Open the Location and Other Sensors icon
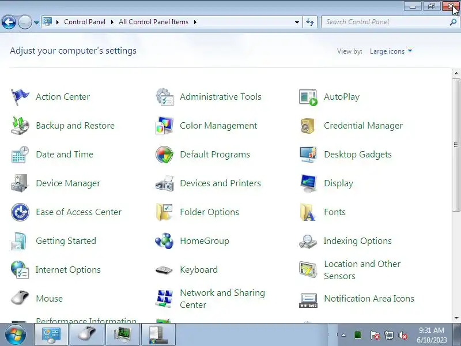This screenshot has height=346, width=461. point(308,269)
